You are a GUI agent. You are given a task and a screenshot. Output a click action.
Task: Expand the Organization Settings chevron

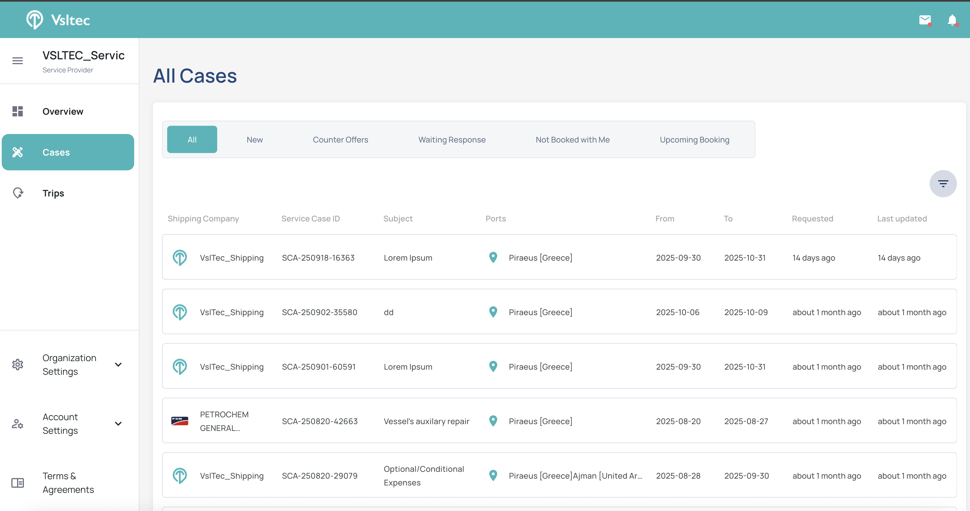pyautogui.click(x=118, y=364)
